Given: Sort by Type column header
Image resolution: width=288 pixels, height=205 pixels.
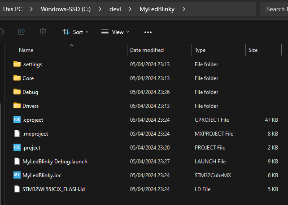Looking at the screenshot, I should coord(200,50).
